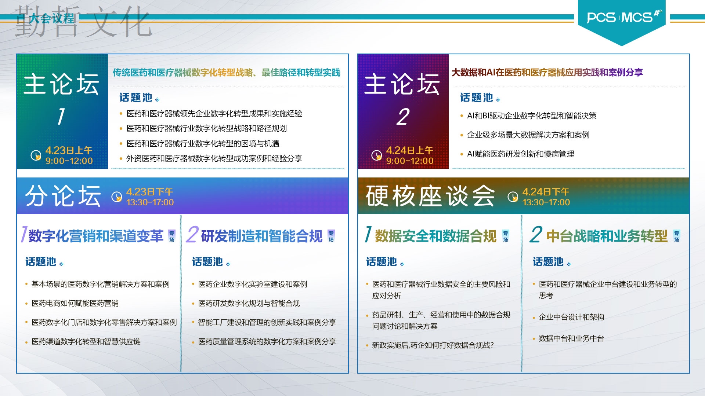This screenshot has width=705, height=396.
Task: Select topic 医药和医疗器械行业数据安全的主要风险和应对分析
Action: click(x=441, y=290)
